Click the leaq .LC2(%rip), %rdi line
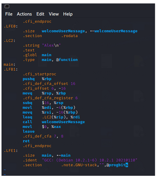This screenshot has height=177, width=157. (x=51, y=117)
